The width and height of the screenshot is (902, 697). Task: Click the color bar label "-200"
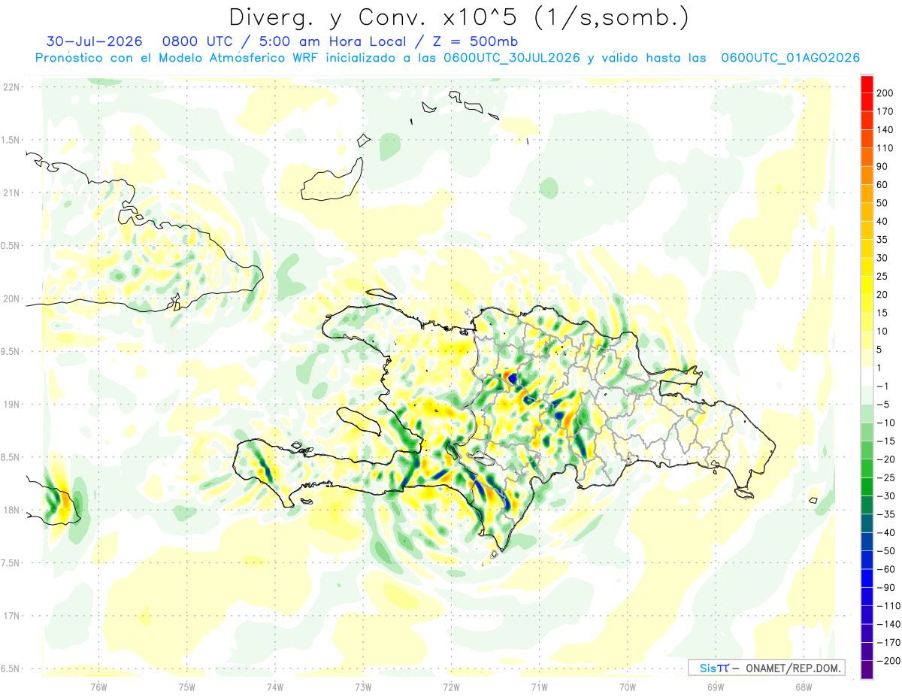click(888, 661)
